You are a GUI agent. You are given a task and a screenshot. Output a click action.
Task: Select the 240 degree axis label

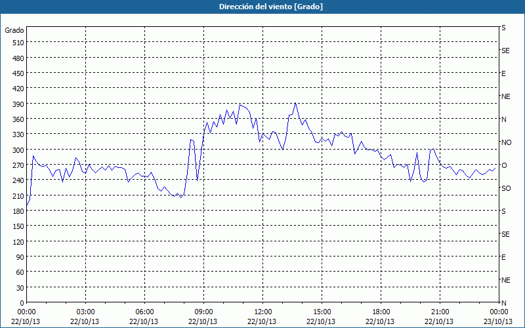[18, 180]
